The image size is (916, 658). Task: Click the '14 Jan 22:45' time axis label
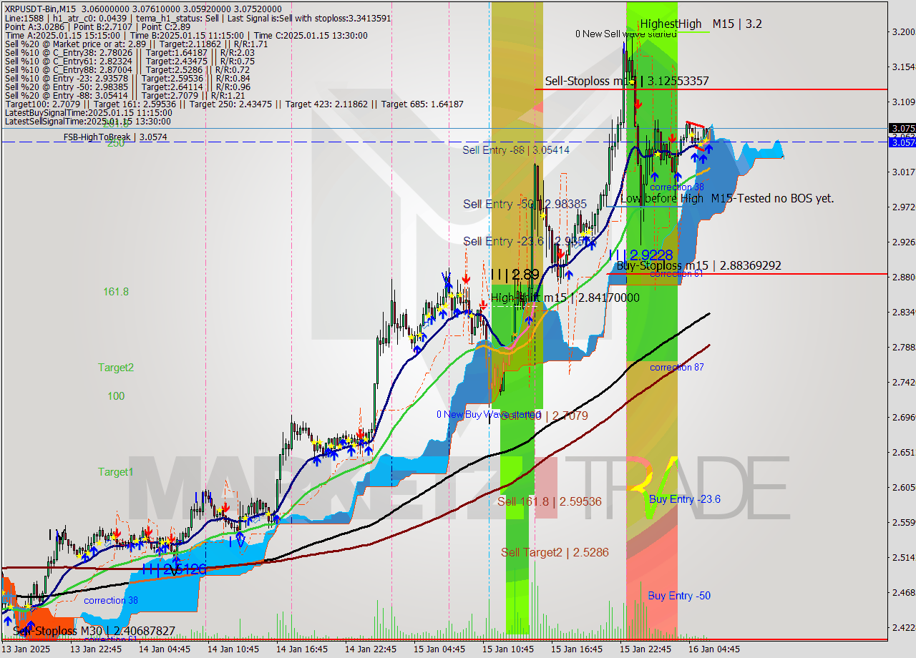point(371,649)
